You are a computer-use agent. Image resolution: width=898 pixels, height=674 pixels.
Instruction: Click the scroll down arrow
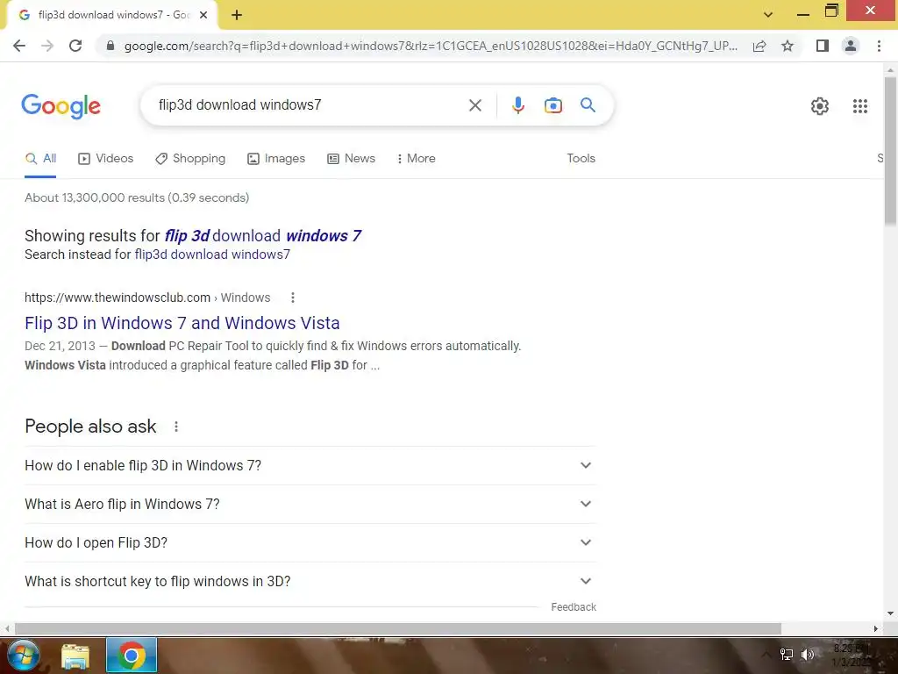click(x=890, y=613)
